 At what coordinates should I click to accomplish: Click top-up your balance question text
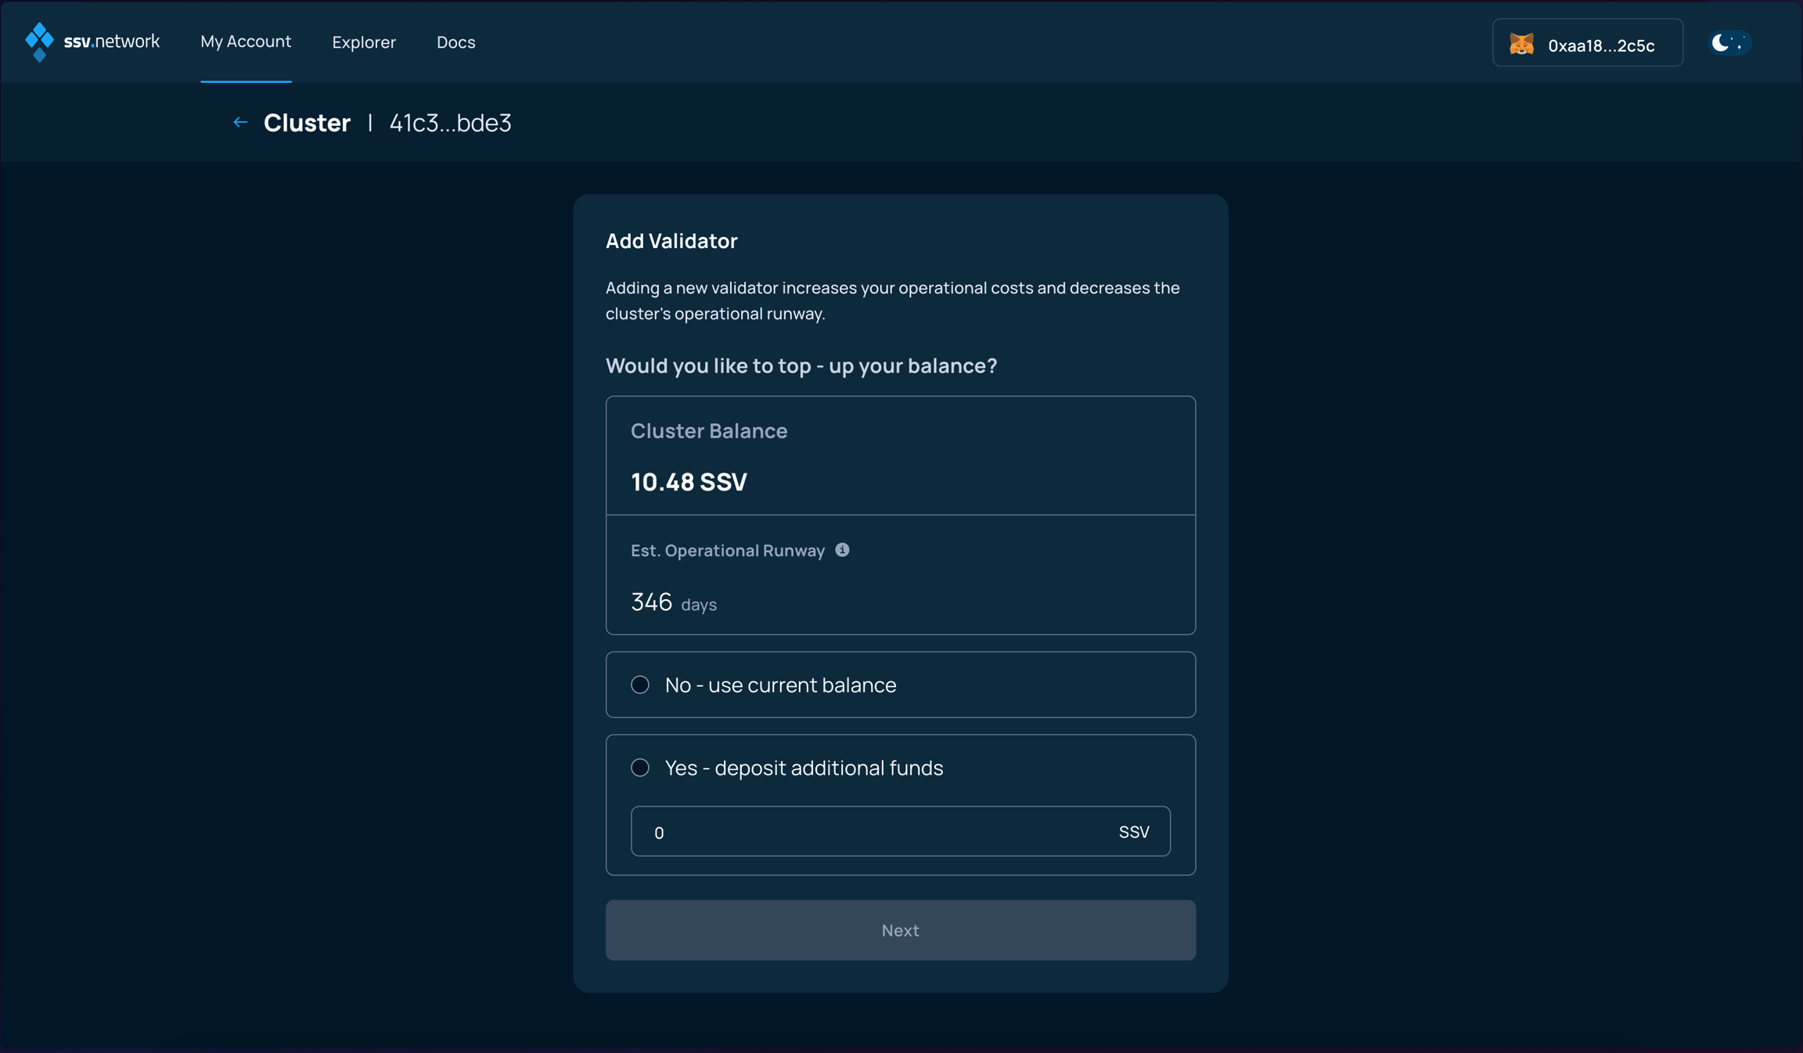pos(801,366)
